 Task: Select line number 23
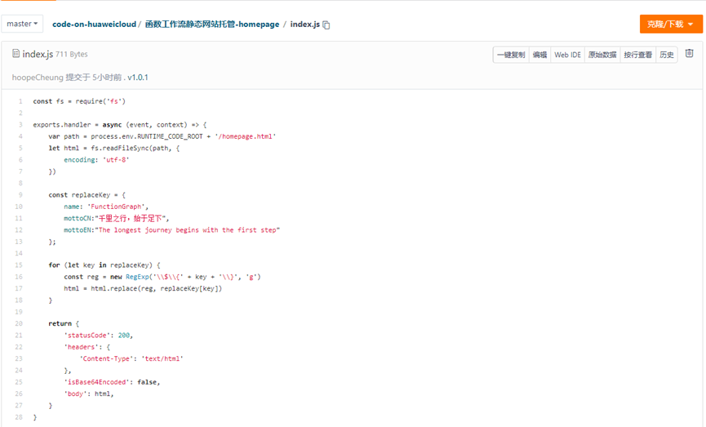19,359
